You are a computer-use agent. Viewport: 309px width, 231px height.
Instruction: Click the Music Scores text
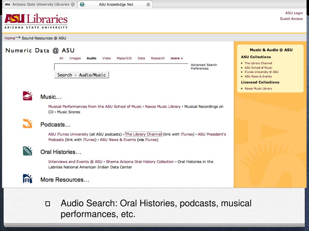[68, 112]
